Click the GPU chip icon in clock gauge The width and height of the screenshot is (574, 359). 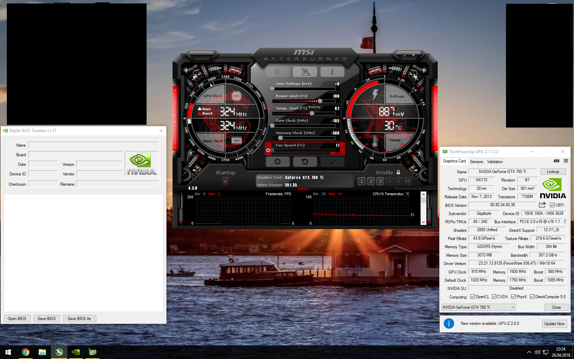pyautogui.click(x=236, y=96)
